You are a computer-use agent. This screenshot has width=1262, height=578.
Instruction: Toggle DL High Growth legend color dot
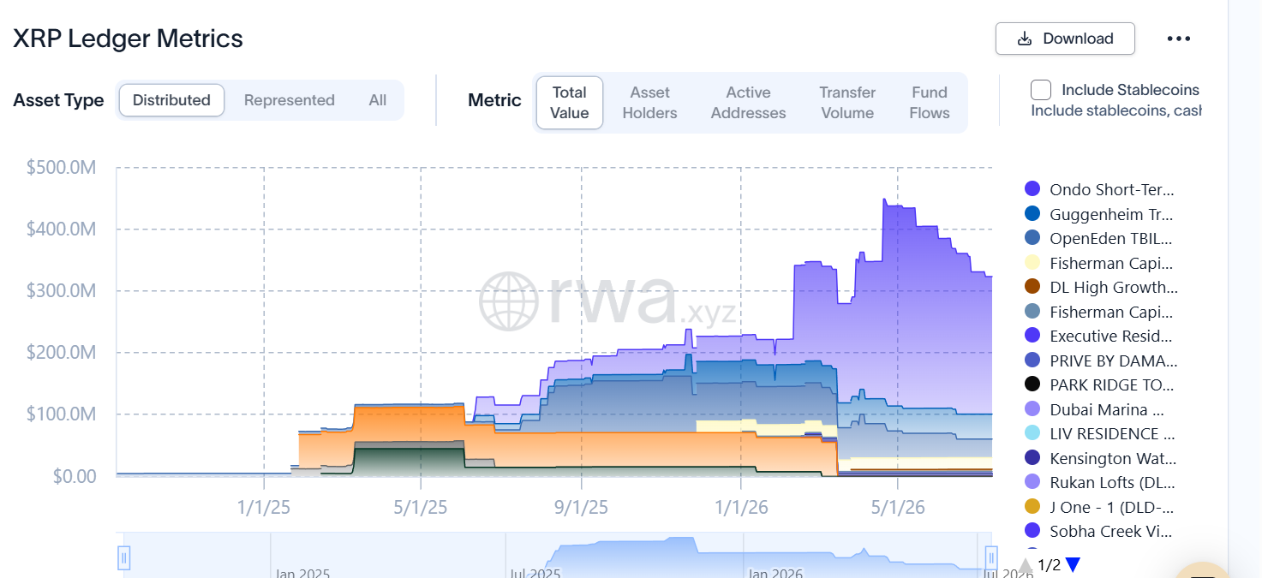[x=1032, y=287]
